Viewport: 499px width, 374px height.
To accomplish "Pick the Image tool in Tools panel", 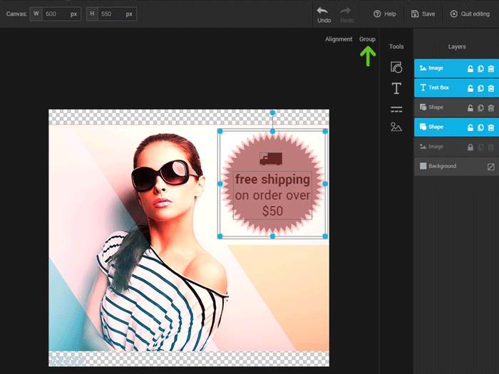I will pyautogui.click(x=396, y=128).
